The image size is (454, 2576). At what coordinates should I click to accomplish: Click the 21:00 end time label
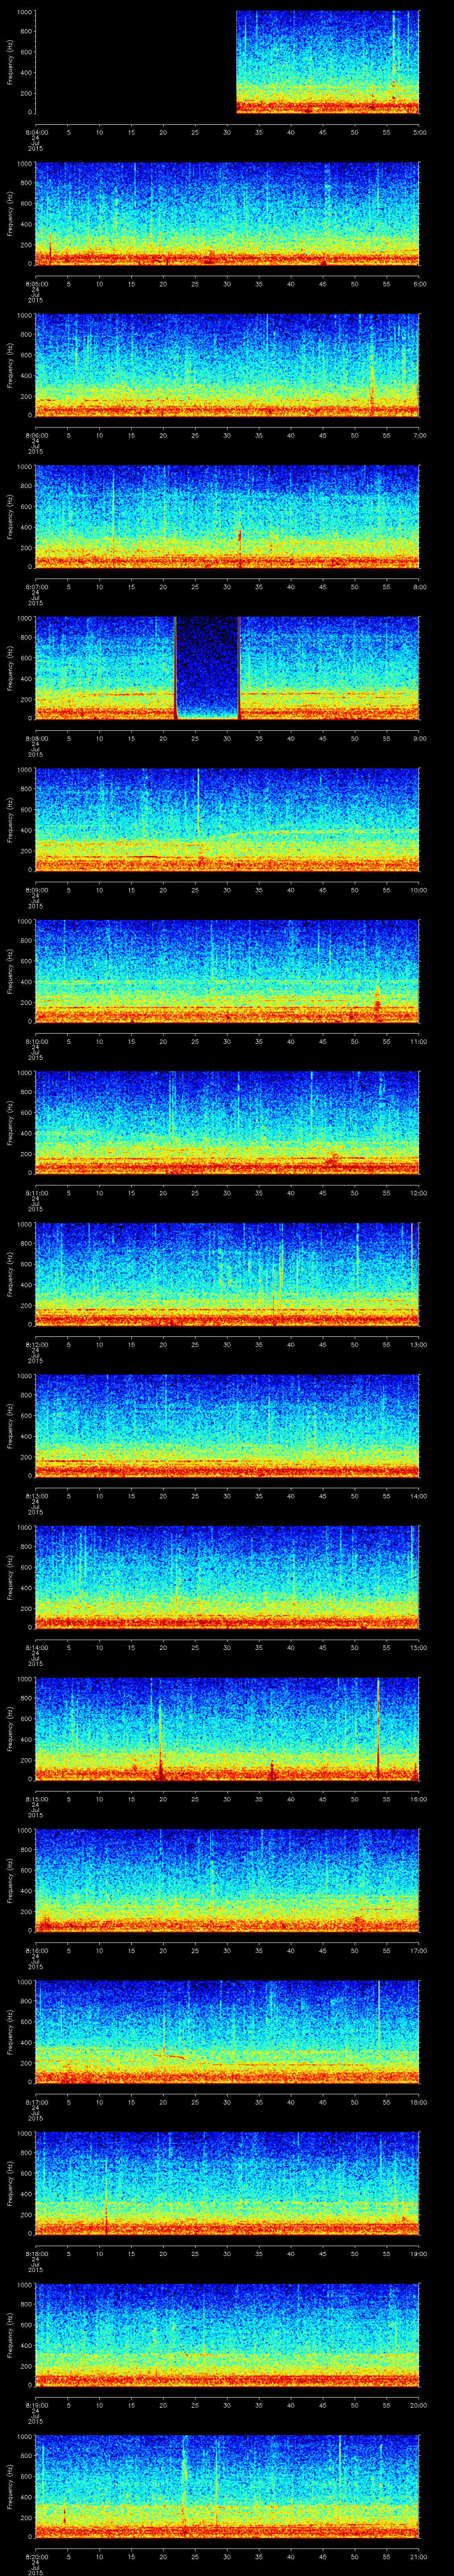tap(419, 2556)
